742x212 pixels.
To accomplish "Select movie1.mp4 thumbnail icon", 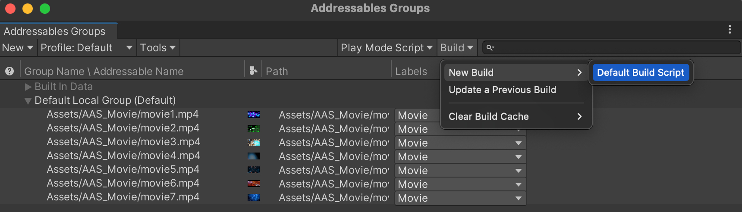I will tap(254, 115).
